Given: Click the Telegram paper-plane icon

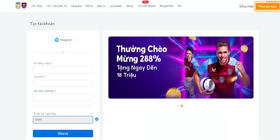Looking at the screenshot, I should pos(57,40).
